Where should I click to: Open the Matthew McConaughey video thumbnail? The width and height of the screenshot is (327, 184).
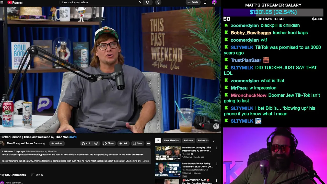pyautogui.click(x=168, y=153)
